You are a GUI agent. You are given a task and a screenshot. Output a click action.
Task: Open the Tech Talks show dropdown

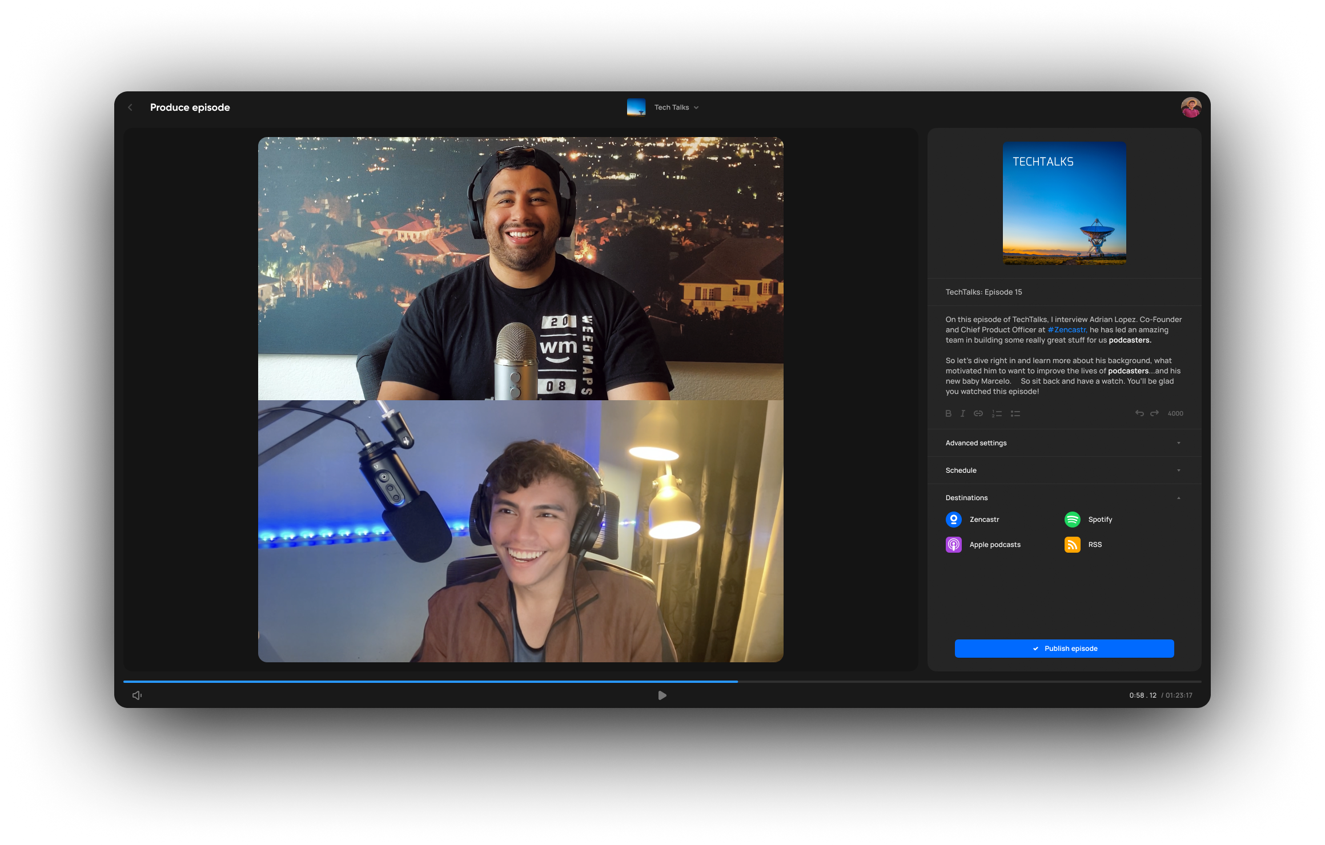[676, 107]
